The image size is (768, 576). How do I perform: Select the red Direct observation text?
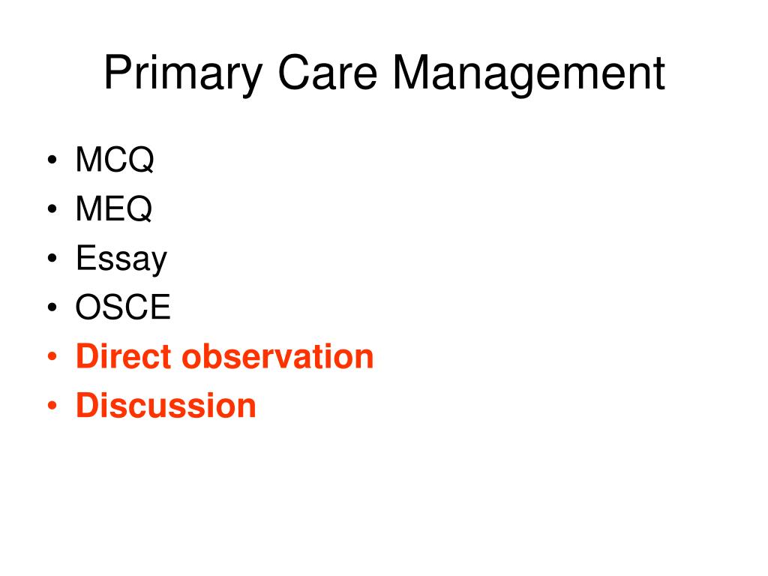click(x=225, y=356)
